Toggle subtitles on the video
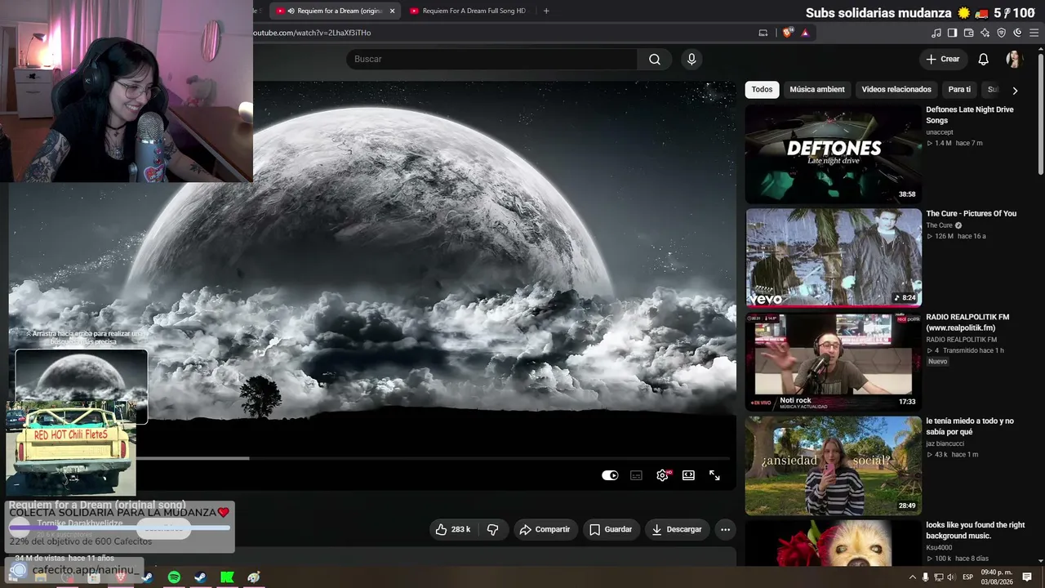The height and width of the screenshot is (588, 1045). pyautogui.click(x=636, y=475)
